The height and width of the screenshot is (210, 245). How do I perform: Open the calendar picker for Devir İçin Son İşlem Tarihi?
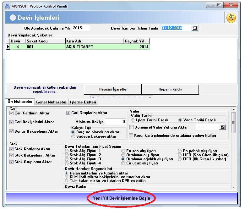[195, 28]
